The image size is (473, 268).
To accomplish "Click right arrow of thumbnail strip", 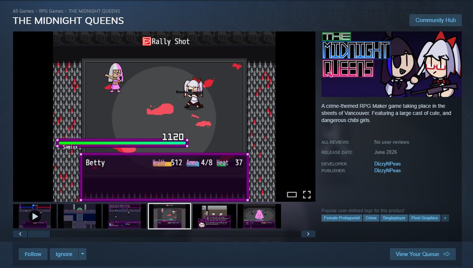I will 308,234.
